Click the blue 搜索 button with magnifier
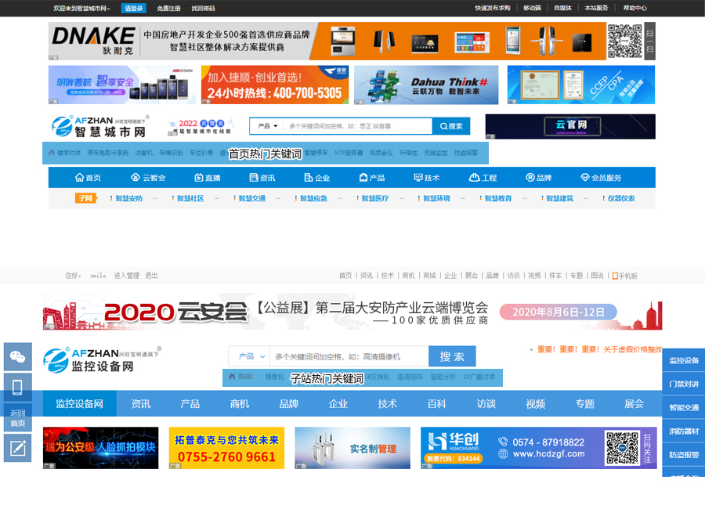Image resolution: width=705 pixels, height=509 pixels. coord(451,126)
